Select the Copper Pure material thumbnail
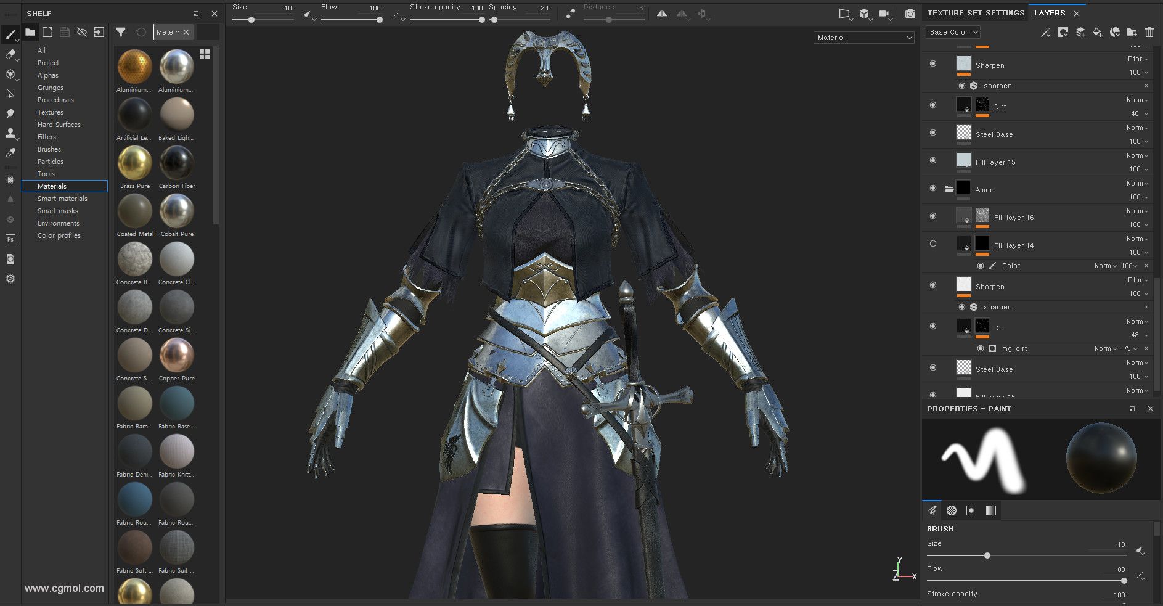 pos(177,356)
